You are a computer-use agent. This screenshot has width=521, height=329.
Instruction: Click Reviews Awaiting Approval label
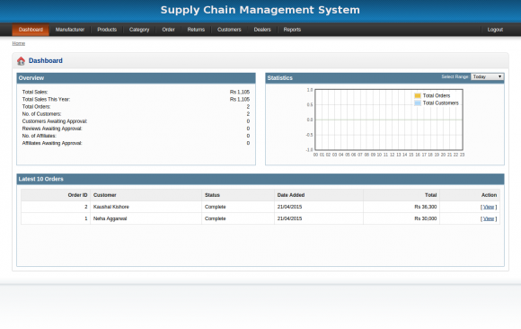click(x=52, y=129)
